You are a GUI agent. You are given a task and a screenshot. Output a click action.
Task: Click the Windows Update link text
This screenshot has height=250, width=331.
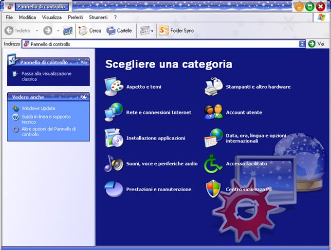point(38,108)
